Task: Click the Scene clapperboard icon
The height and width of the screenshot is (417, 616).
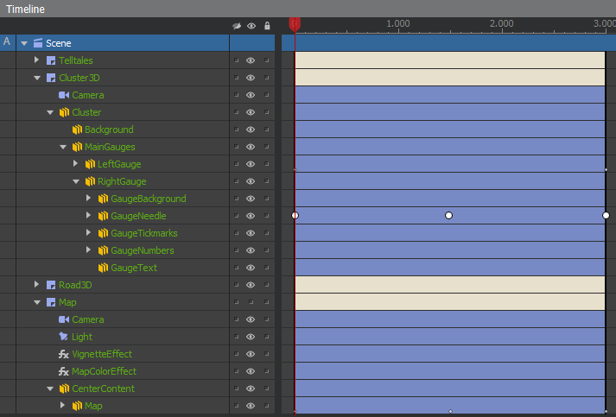Action: [37, 43]
